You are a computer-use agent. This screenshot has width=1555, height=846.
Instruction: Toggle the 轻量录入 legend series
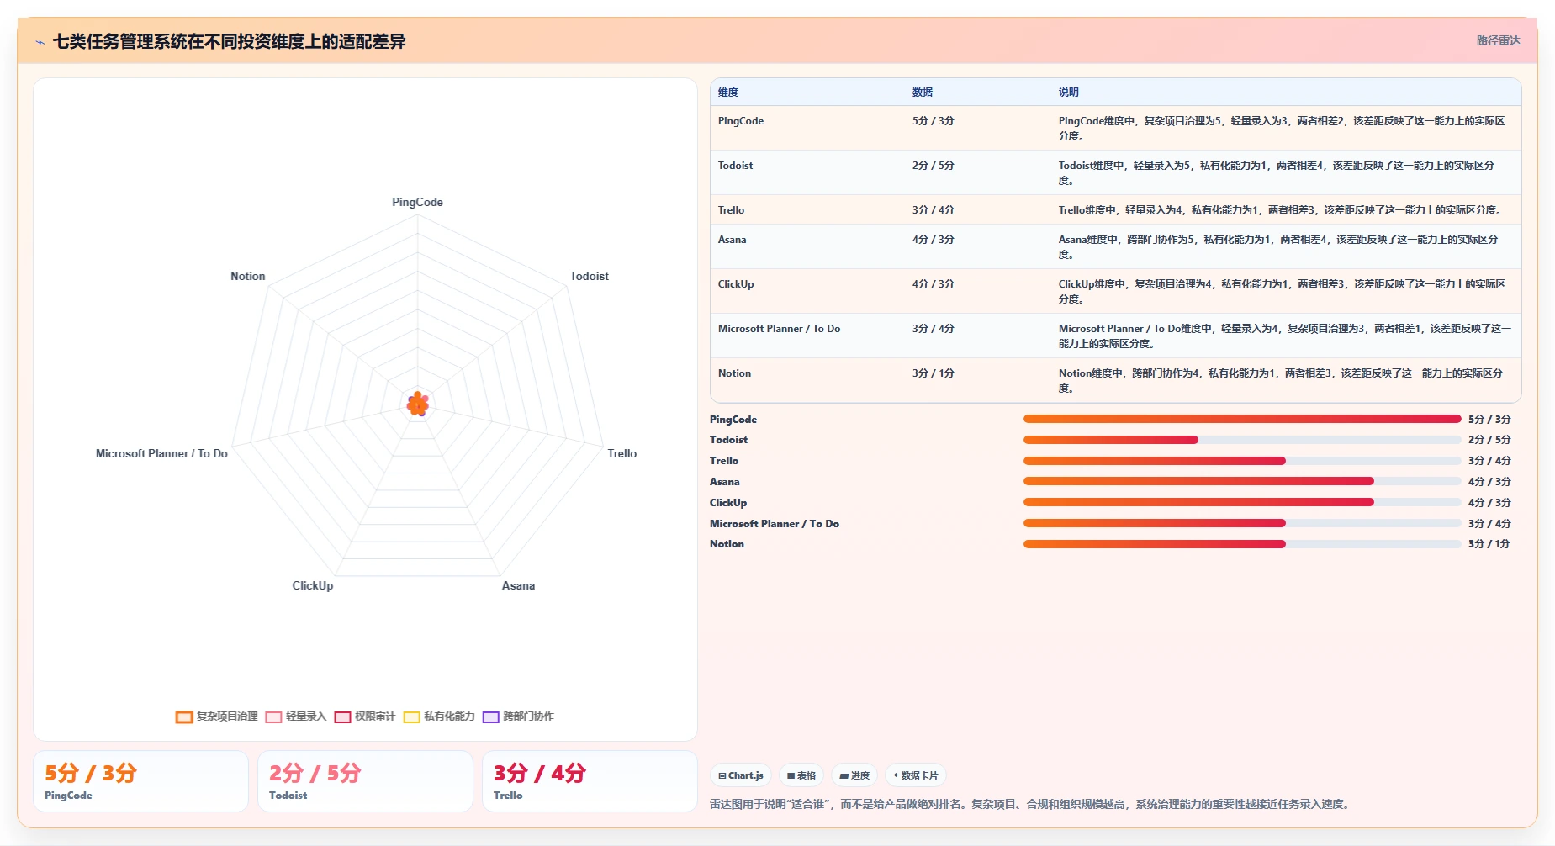tap(296, 716)
